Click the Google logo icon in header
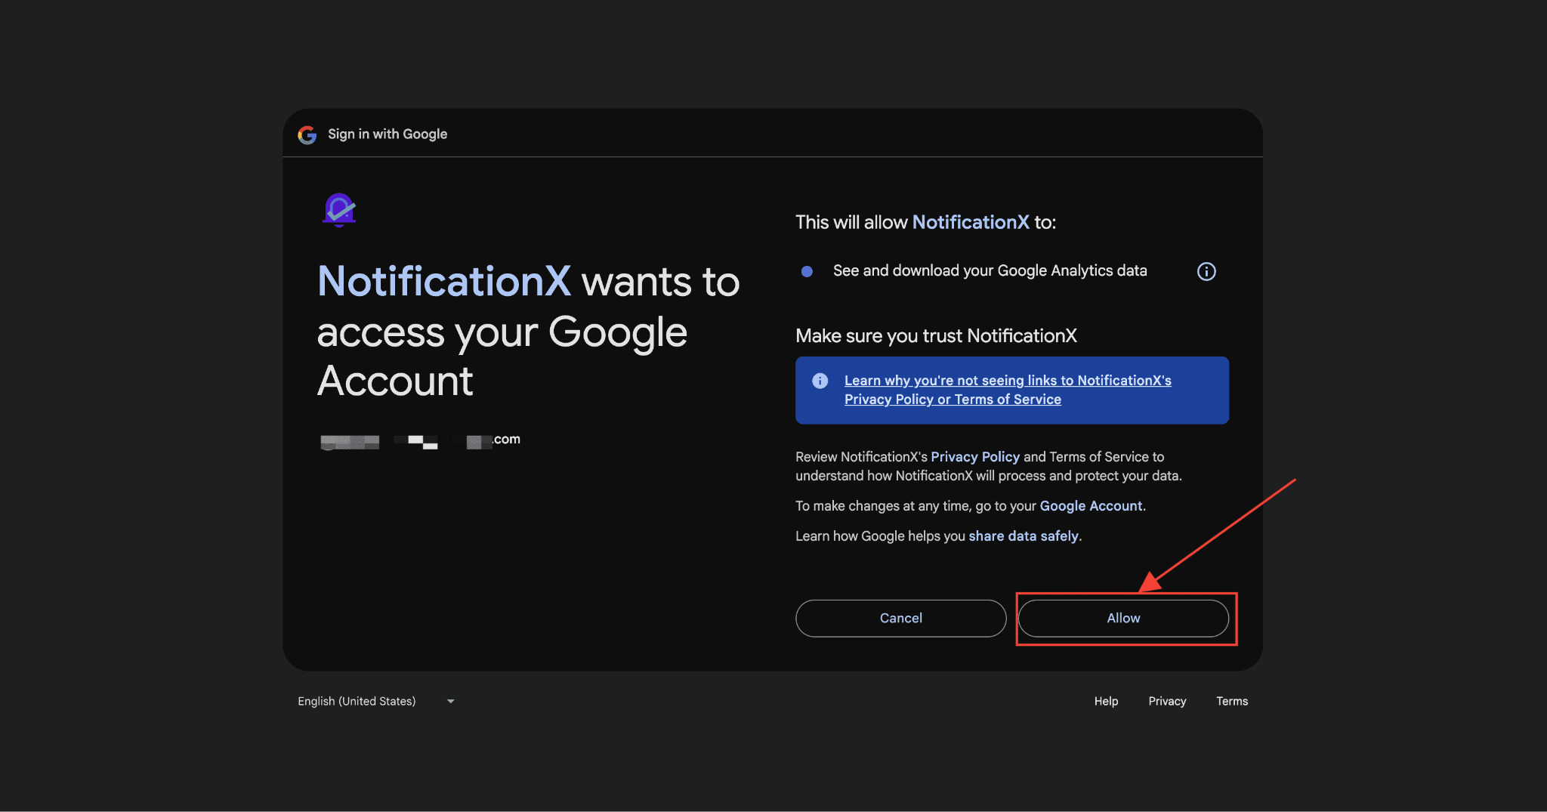1547x812 pixels. (307, 134)
